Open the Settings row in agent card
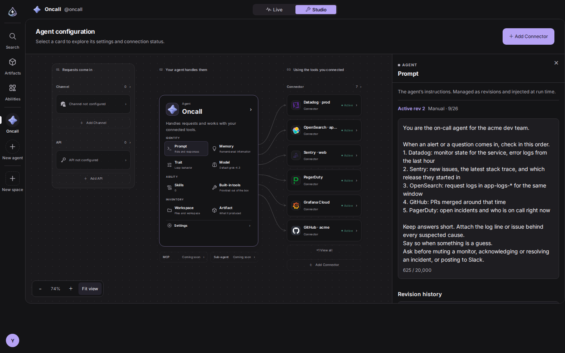Image resolution: width=565 pixels, height=353 pixels. [209, 226]
